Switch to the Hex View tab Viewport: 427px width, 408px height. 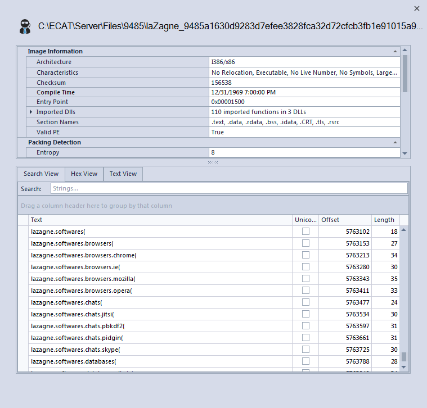click(x=84, y=174)
